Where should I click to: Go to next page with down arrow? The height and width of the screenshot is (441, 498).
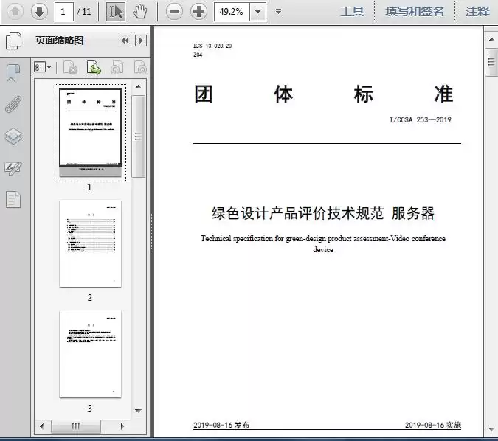39,12
